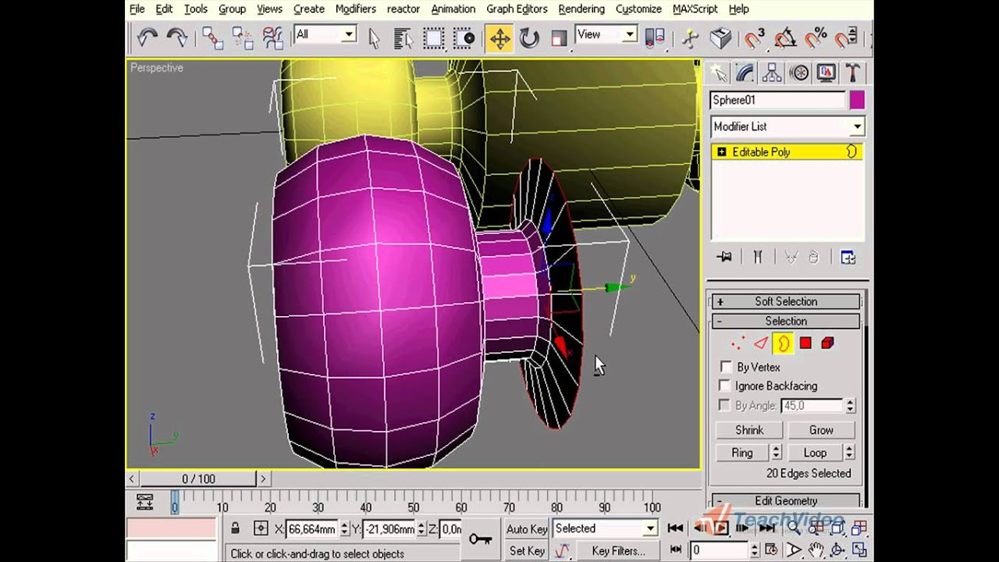Click the Auto Key button
This screenshot has height=562, width=999.
(527, 529)
